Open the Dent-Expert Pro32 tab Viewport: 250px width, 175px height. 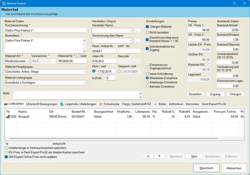pyautogui.click(x=214, y=104)
